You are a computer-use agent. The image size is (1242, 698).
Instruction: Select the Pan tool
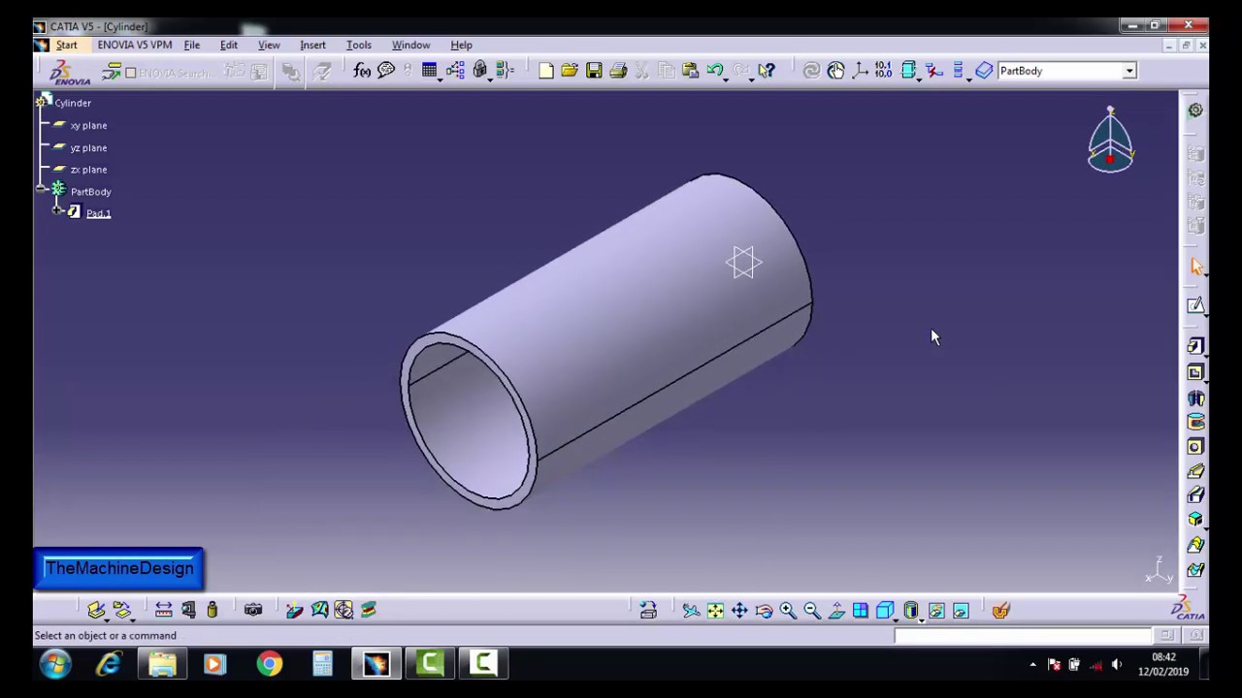pyautogui.click(x=739, y=611)
